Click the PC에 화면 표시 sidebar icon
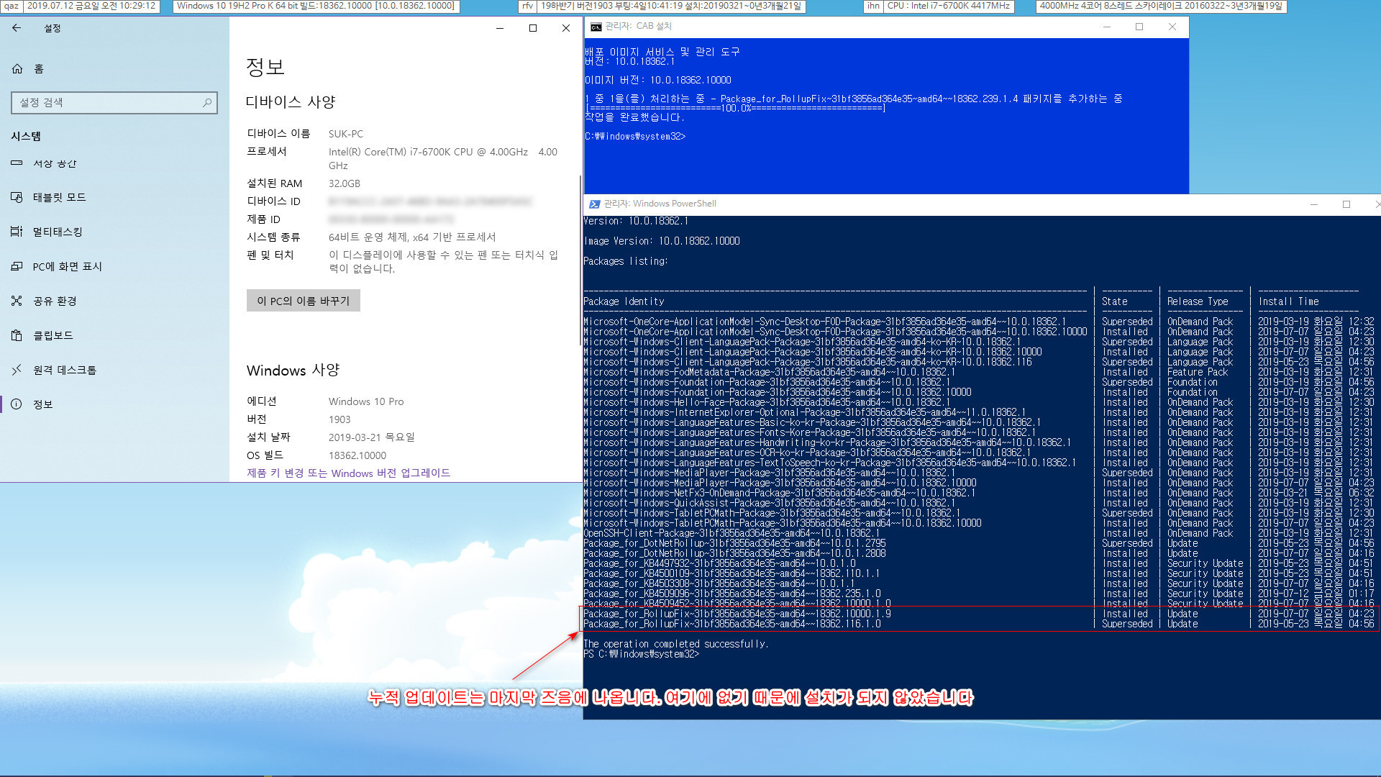 coord(17,266)
